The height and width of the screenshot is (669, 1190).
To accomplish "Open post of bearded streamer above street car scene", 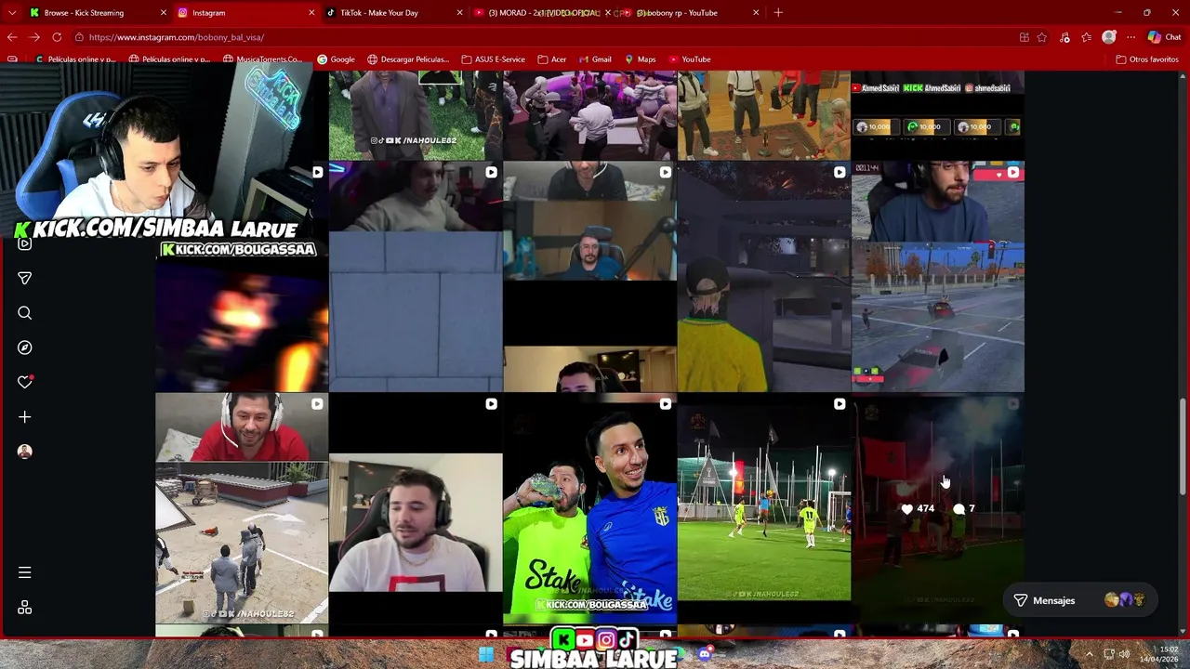I will [938, 277].
